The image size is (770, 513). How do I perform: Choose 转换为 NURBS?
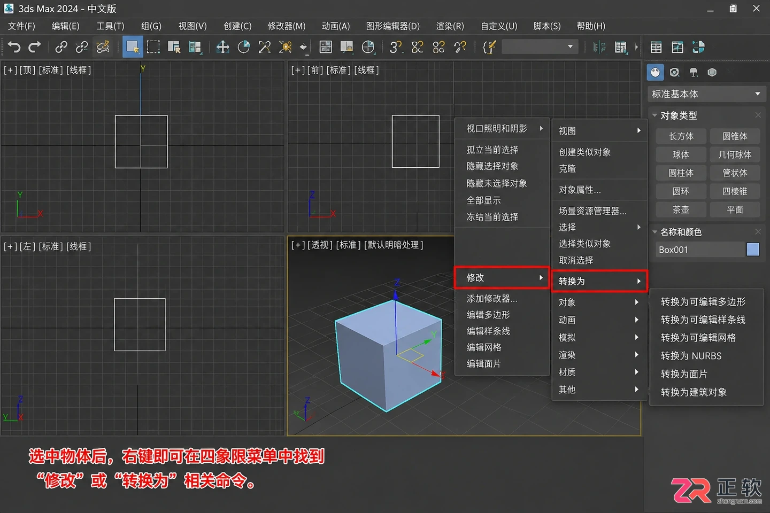coord(691,356)
